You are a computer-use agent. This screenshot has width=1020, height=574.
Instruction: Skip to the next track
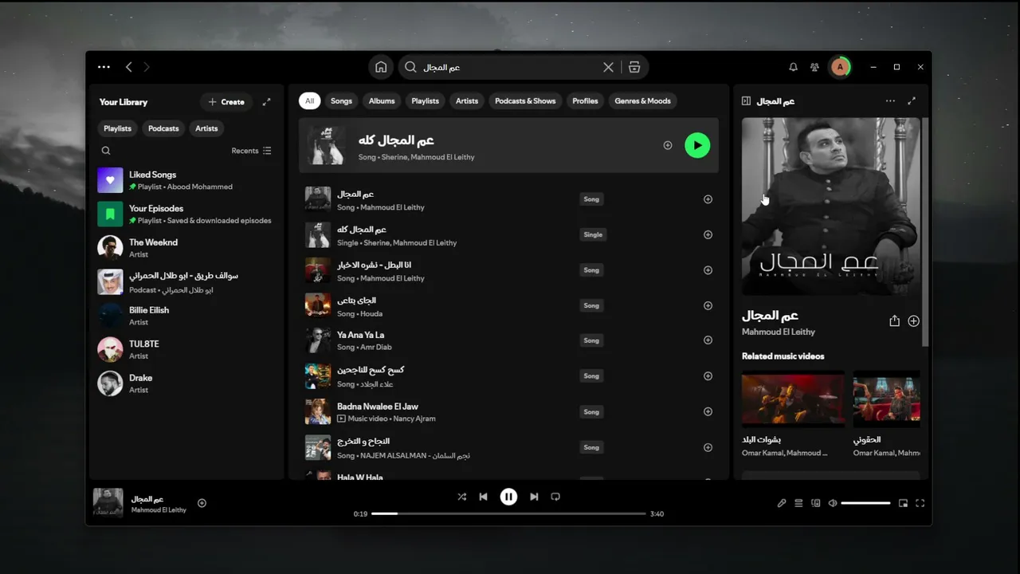[534, 497]
